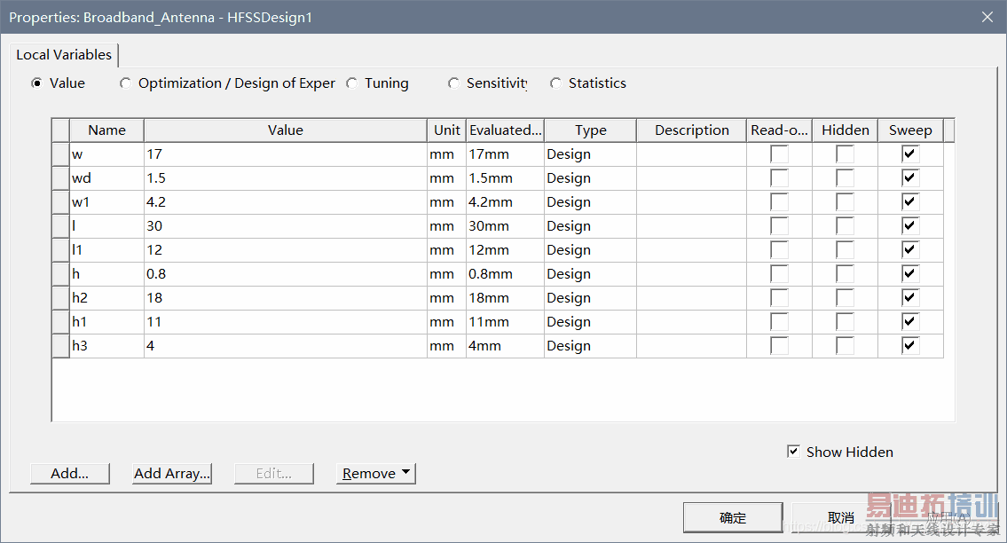
Task: Select the Optimization / Design of Experiments radio button
Action: (x=126, y=83)
